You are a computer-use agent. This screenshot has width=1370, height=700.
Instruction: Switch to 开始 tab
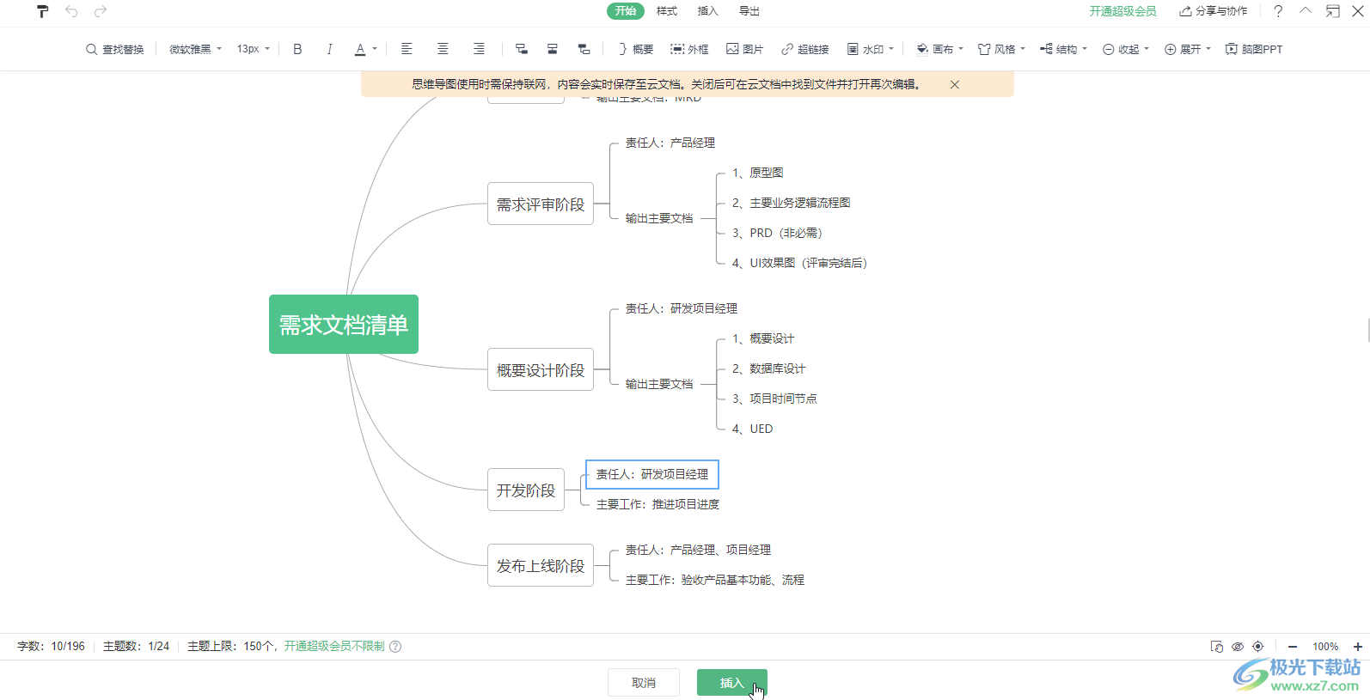tap(626, 11)
